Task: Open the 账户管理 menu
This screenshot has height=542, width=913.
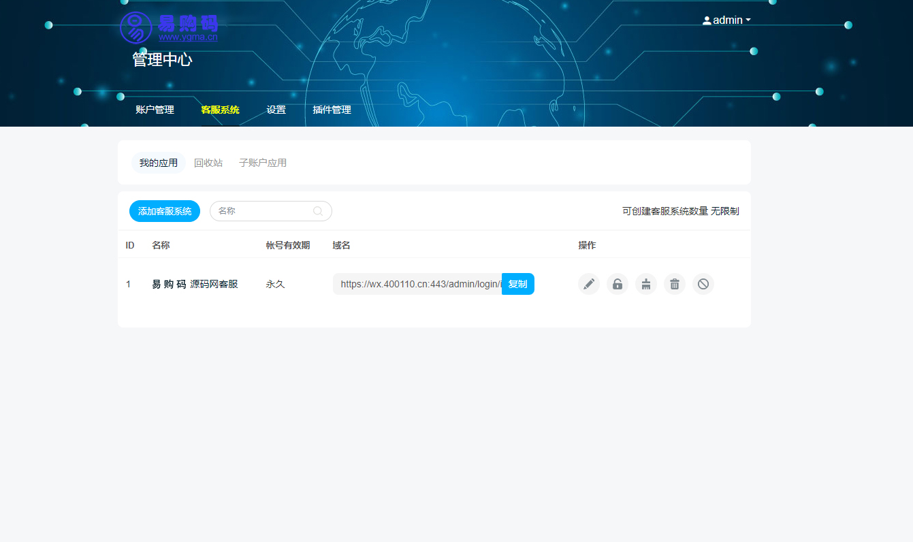Action: 155,110
